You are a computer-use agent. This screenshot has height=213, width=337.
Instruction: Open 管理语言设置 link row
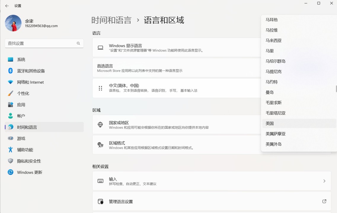point(212,201)
